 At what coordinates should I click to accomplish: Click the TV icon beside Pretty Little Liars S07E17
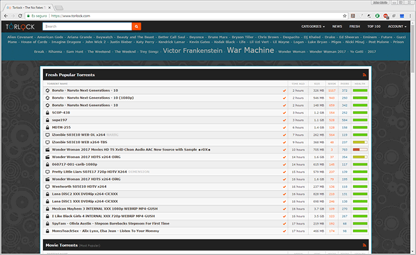click(x=48, y=172)
